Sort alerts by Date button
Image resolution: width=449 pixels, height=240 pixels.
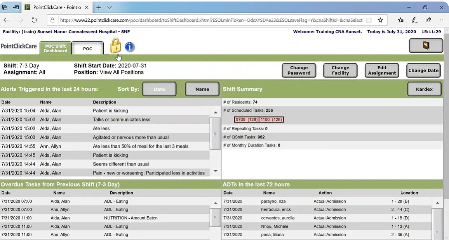point(159,89)
